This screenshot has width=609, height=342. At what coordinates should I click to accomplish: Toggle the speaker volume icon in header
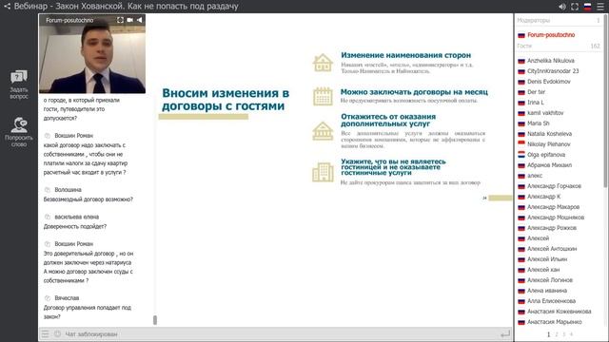tap(562, 7)
